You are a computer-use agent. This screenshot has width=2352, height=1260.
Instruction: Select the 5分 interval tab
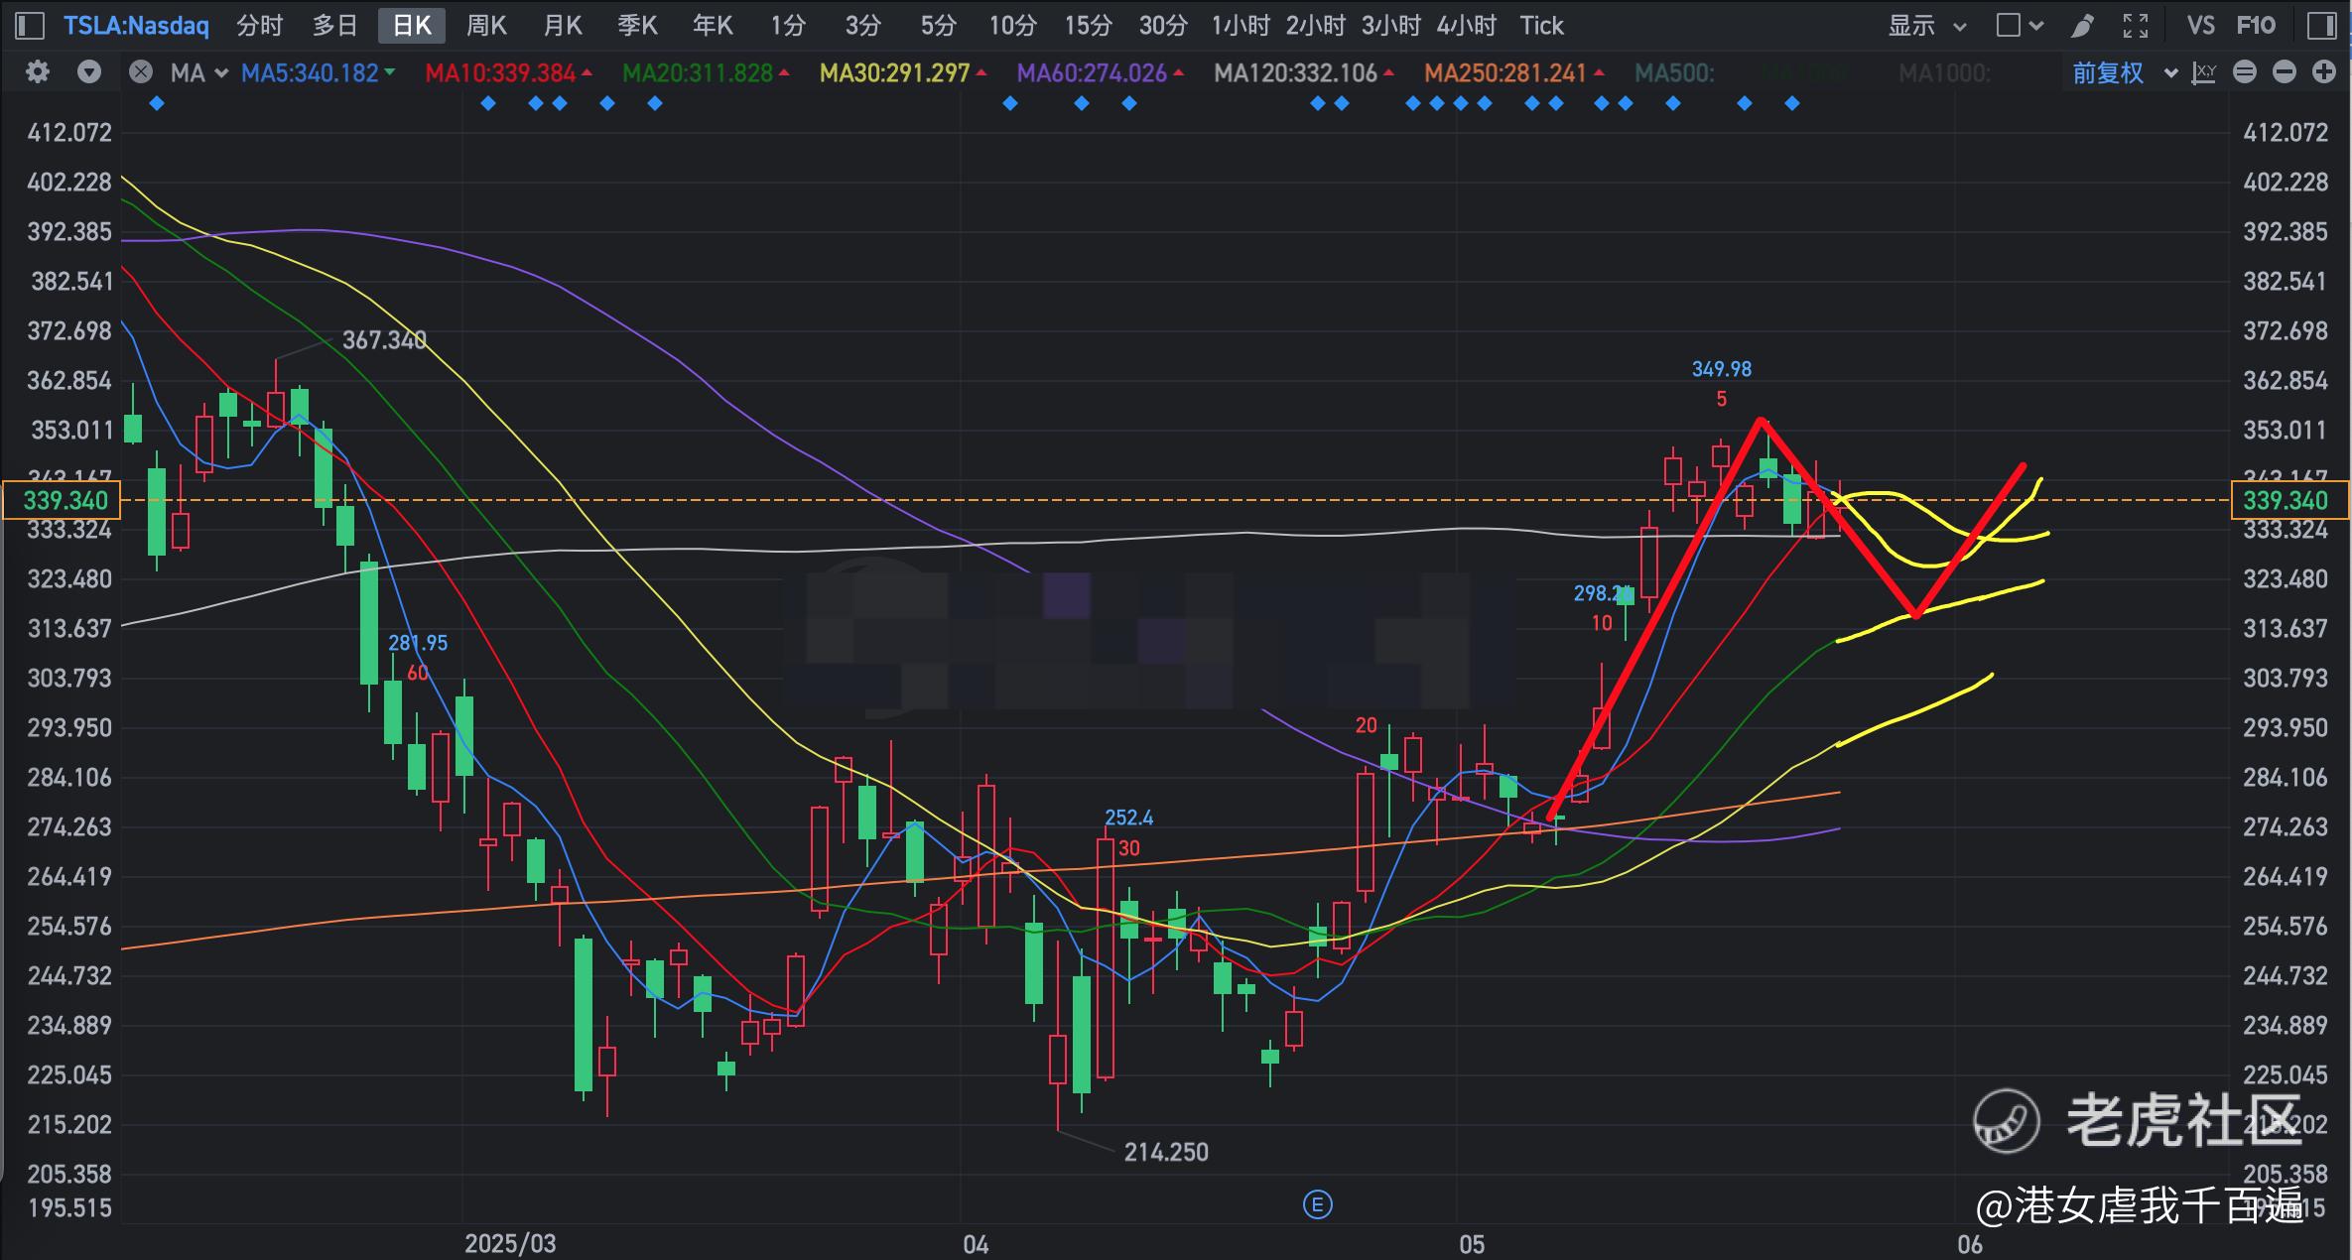point(939,25)
